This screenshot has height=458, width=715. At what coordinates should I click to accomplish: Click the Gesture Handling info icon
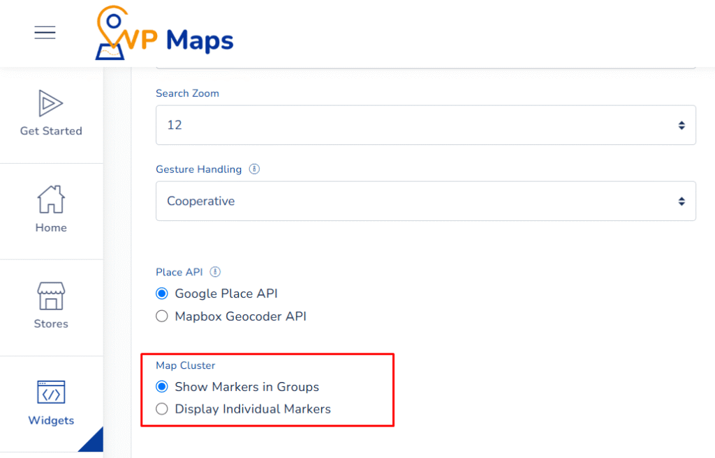point(254,168)
